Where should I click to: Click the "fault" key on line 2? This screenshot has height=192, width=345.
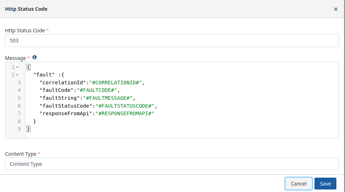44,75
